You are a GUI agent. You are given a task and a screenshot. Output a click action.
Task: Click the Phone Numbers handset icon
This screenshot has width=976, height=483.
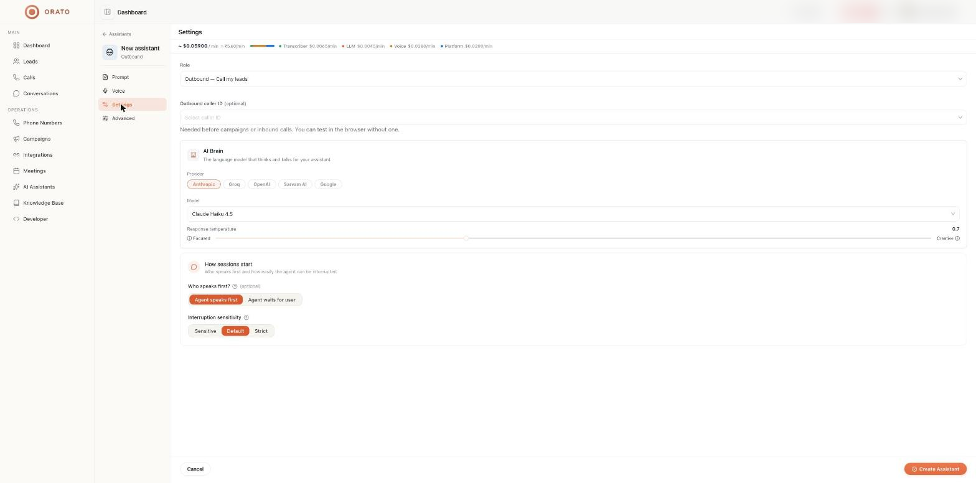pyautogui.click(x=16, y=123)
